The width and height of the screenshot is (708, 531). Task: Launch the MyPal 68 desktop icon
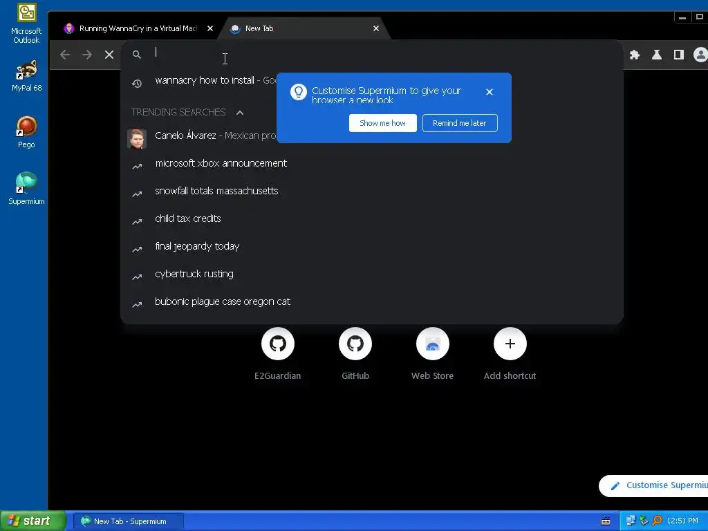[26, 76]
